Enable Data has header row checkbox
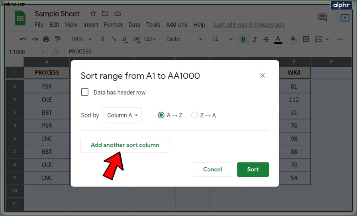This screenshot has width=357, height=216. point(85,92)
